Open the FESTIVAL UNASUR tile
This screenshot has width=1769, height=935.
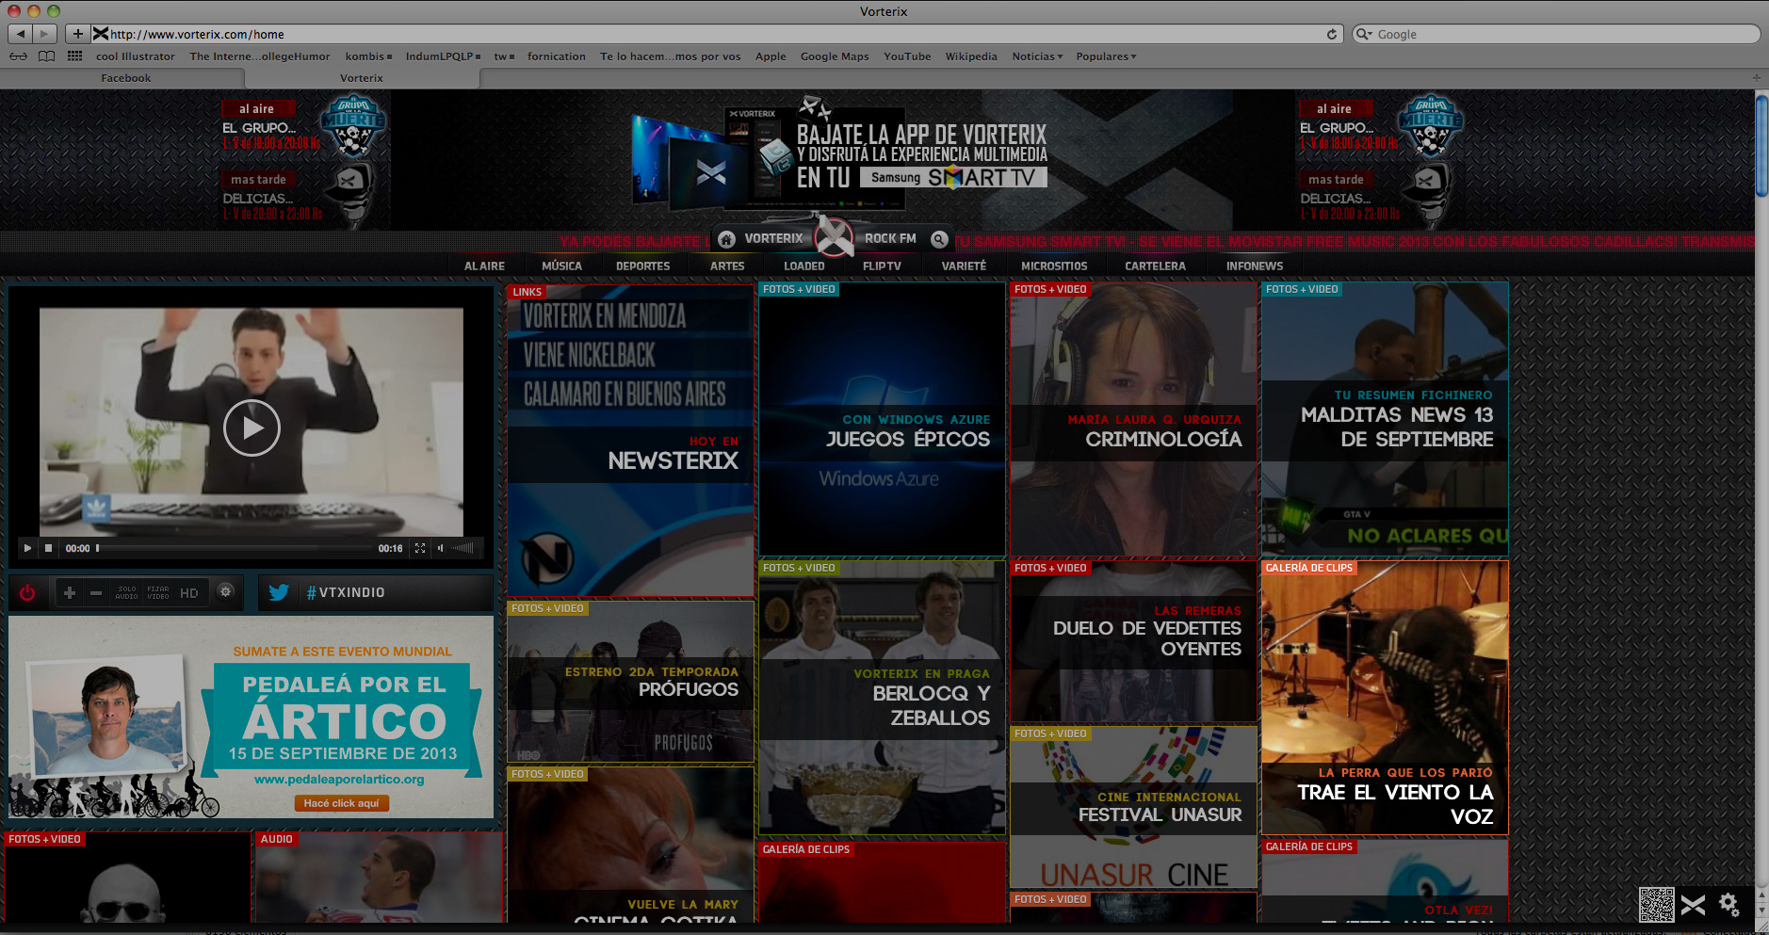[x=1133, y=807]
